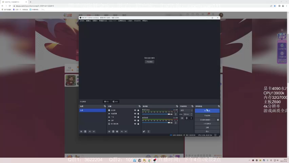This screenshot has width=289, height=163.
Task: Click enable preview button in preview area
Action: 150,62
